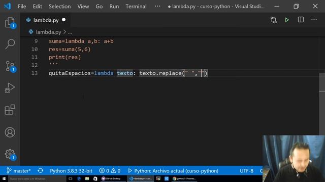
Task: Open the Extensions view
Action: pyautogui.click(x=10, y=110)
